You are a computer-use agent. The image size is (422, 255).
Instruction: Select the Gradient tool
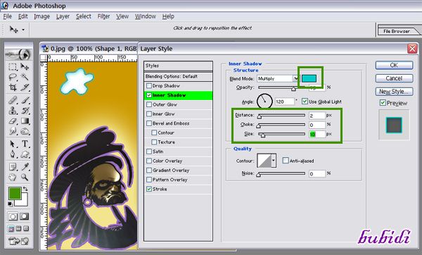tap(25, 121)
